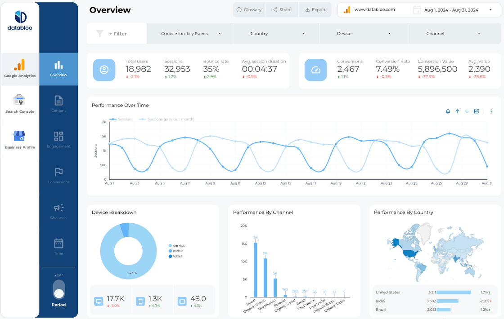
Task: Click the conversions gauge icon tile
Action: [315, 70]
